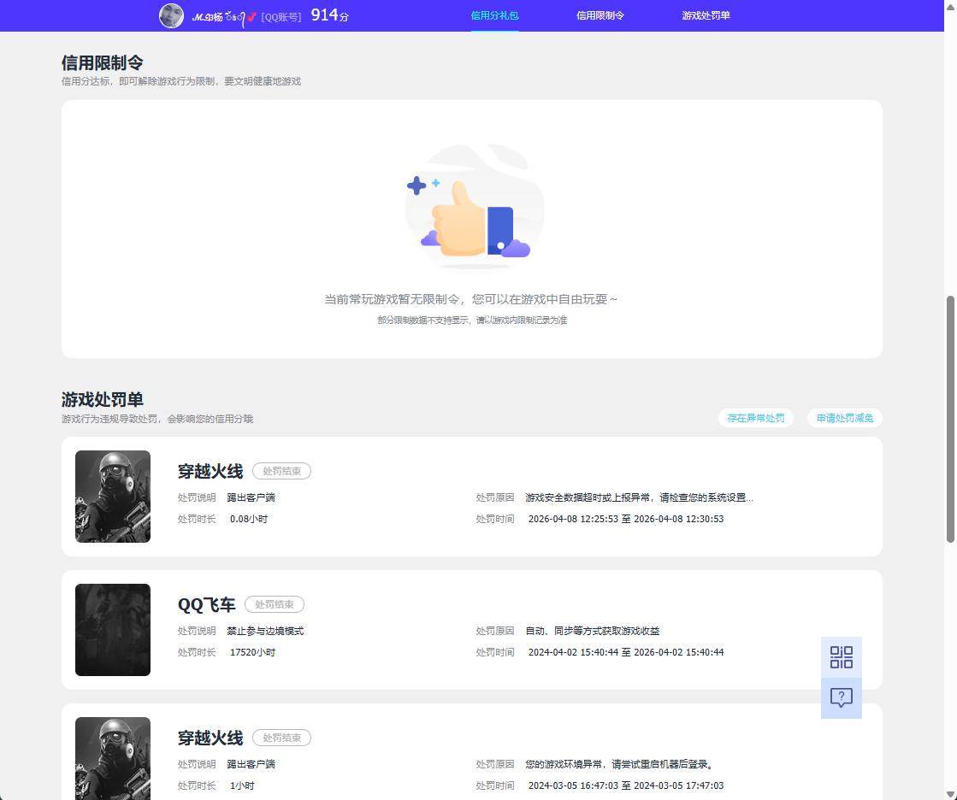Switch to the 信用限制令 tab
The width and height of the screenshot is (957, 800).
600,15
